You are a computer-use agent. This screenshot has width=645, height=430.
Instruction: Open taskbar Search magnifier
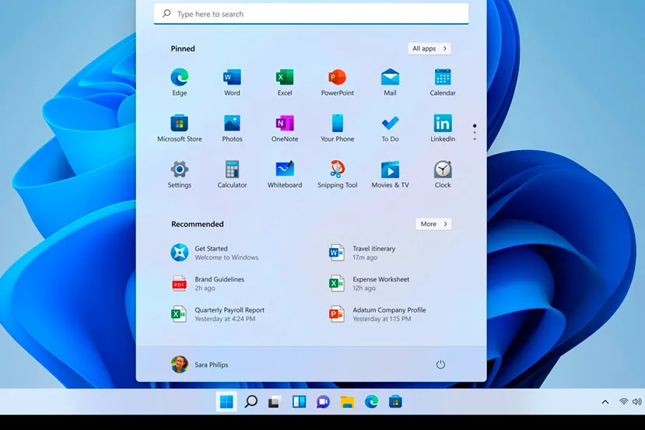[x=251, y=402]
